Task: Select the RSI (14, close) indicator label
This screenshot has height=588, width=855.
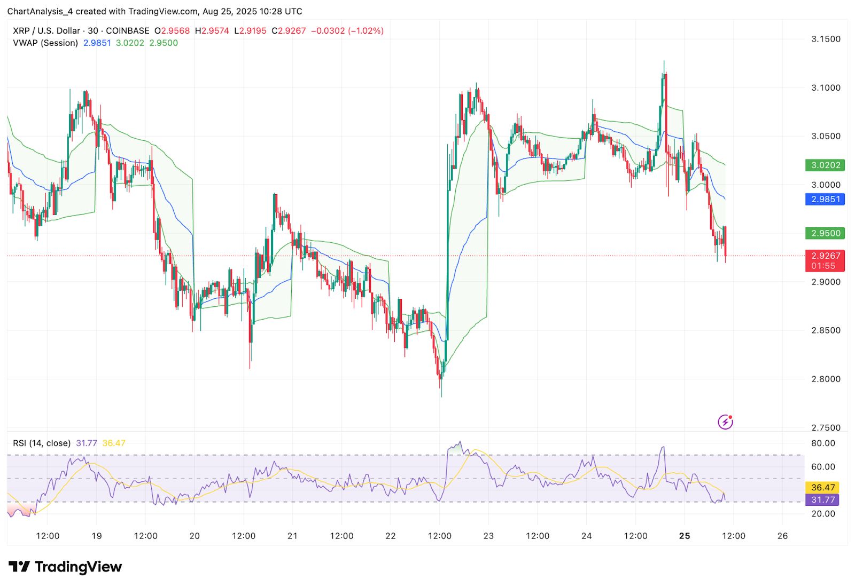Action: (x=42, y=443)
